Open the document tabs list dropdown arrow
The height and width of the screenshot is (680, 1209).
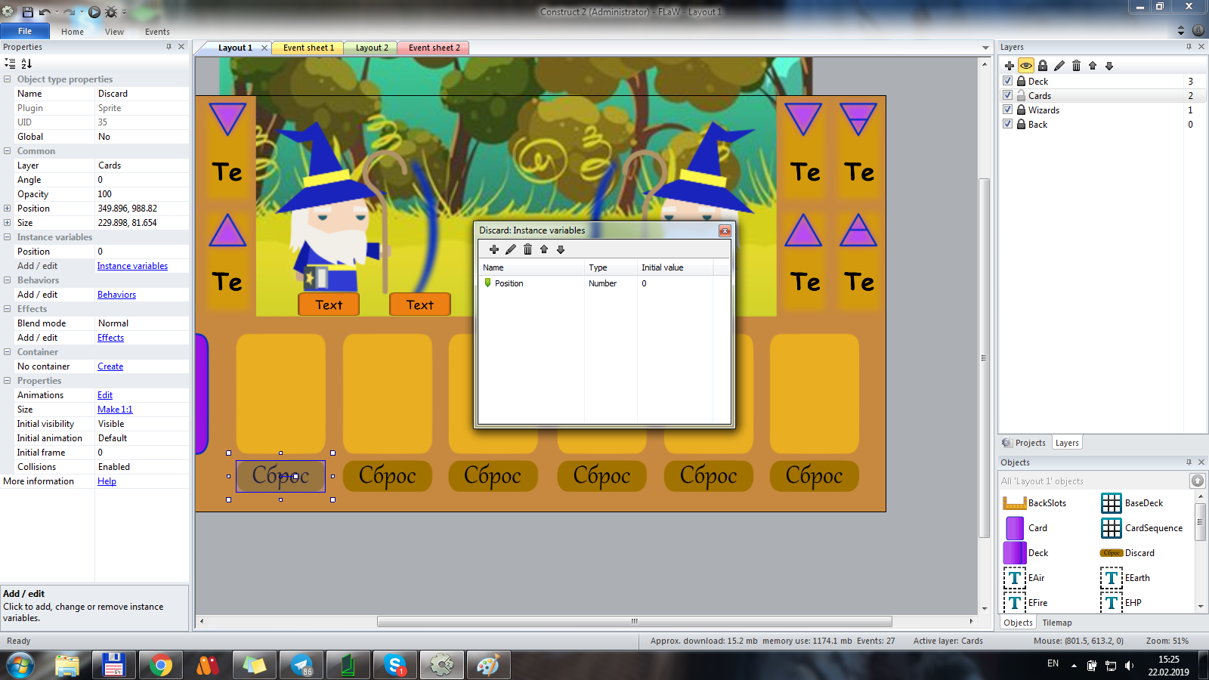985,48
